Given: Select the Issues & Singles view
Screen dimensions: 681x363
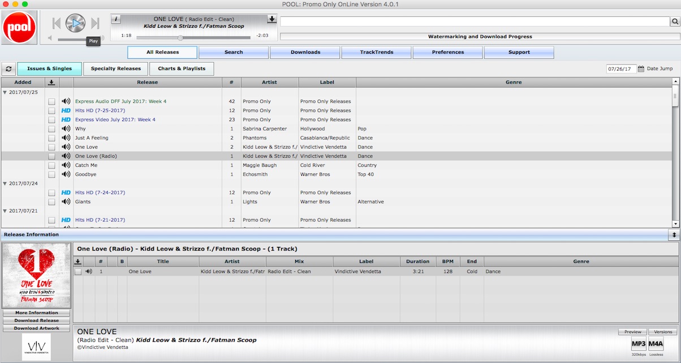Looking at the screenshot, I should coord(50,69).
